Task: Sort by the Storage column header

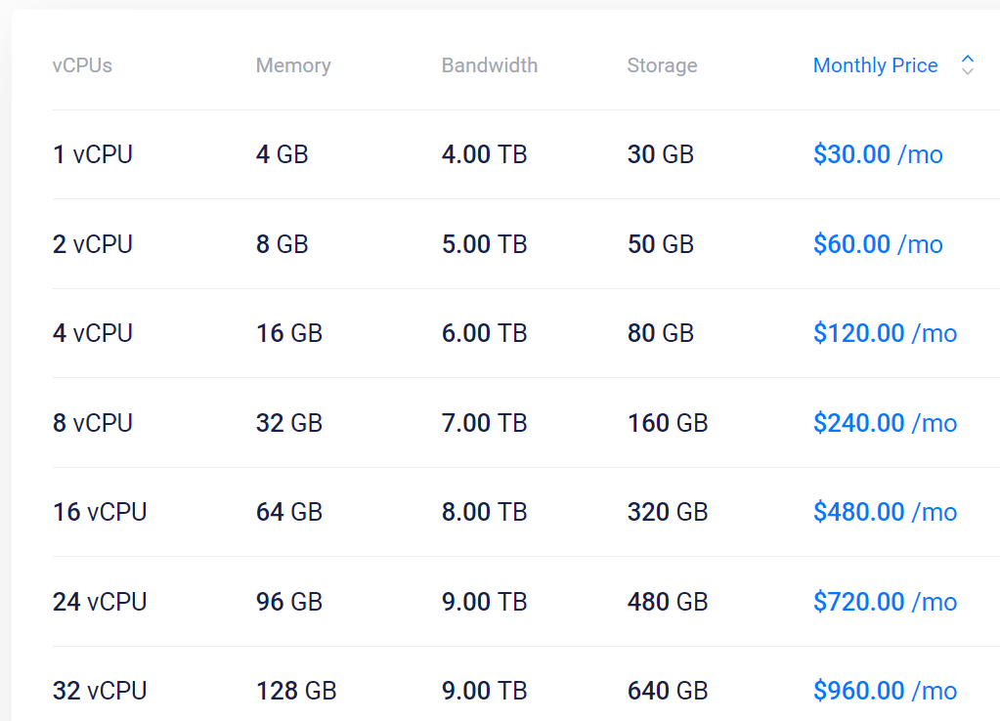Action: 662,65
